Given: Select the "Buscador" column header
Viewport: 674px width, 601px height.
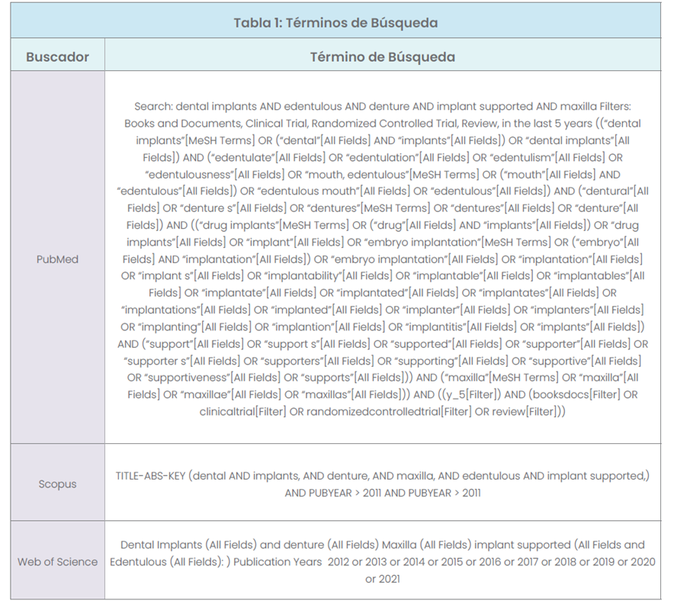Looking at the screenshot, I should [x=58, y=56].
